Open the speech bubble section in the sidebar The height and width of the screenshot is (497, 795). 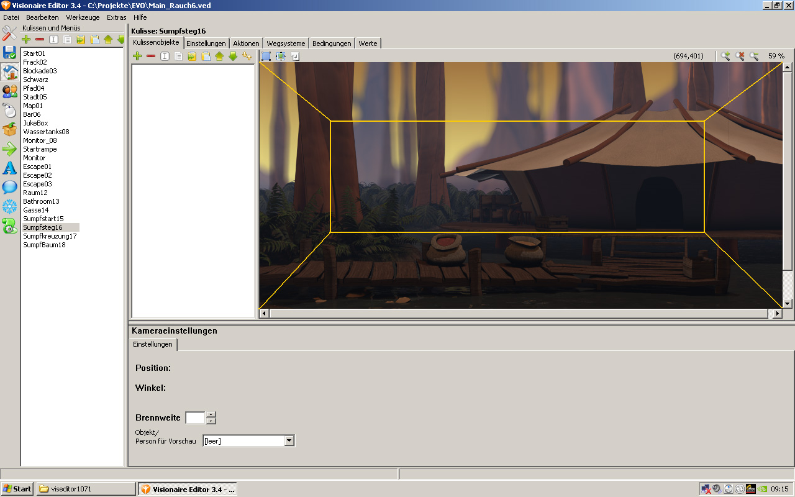click(x=9, y=188)
